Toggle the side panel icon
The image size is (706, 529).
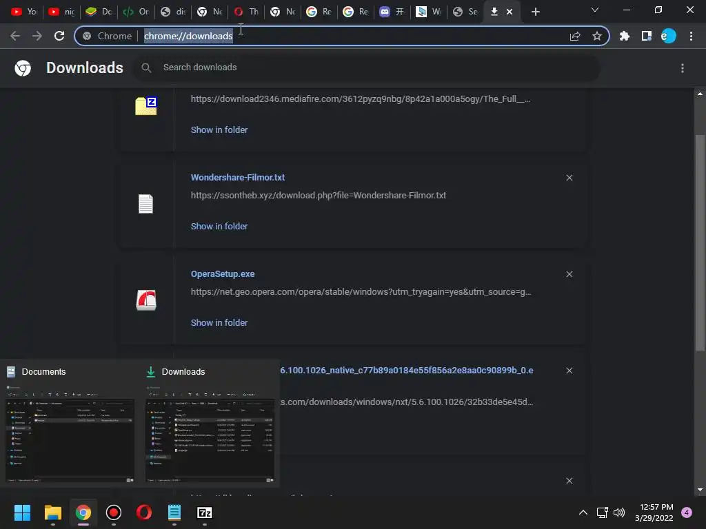tap(647, 36)
